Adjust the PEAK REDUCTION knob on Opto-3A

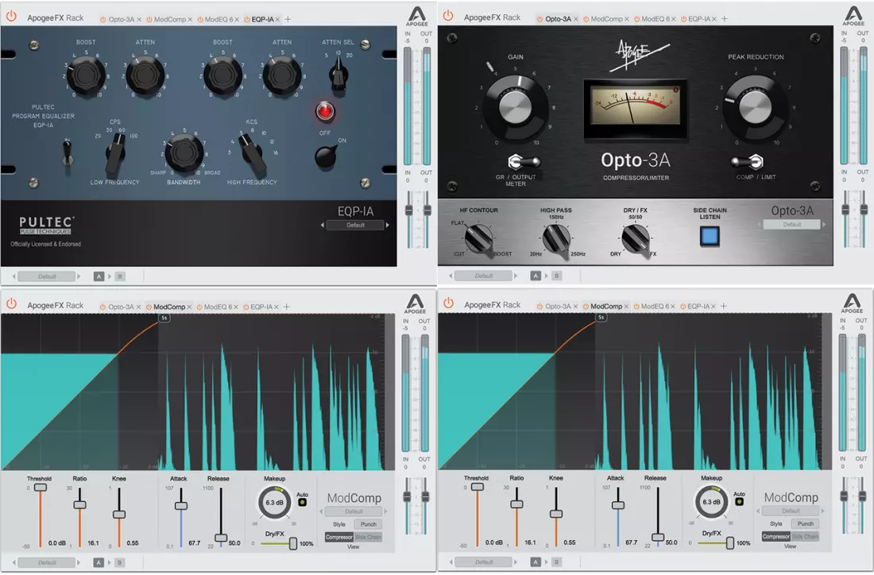click(x=756, y=107)
